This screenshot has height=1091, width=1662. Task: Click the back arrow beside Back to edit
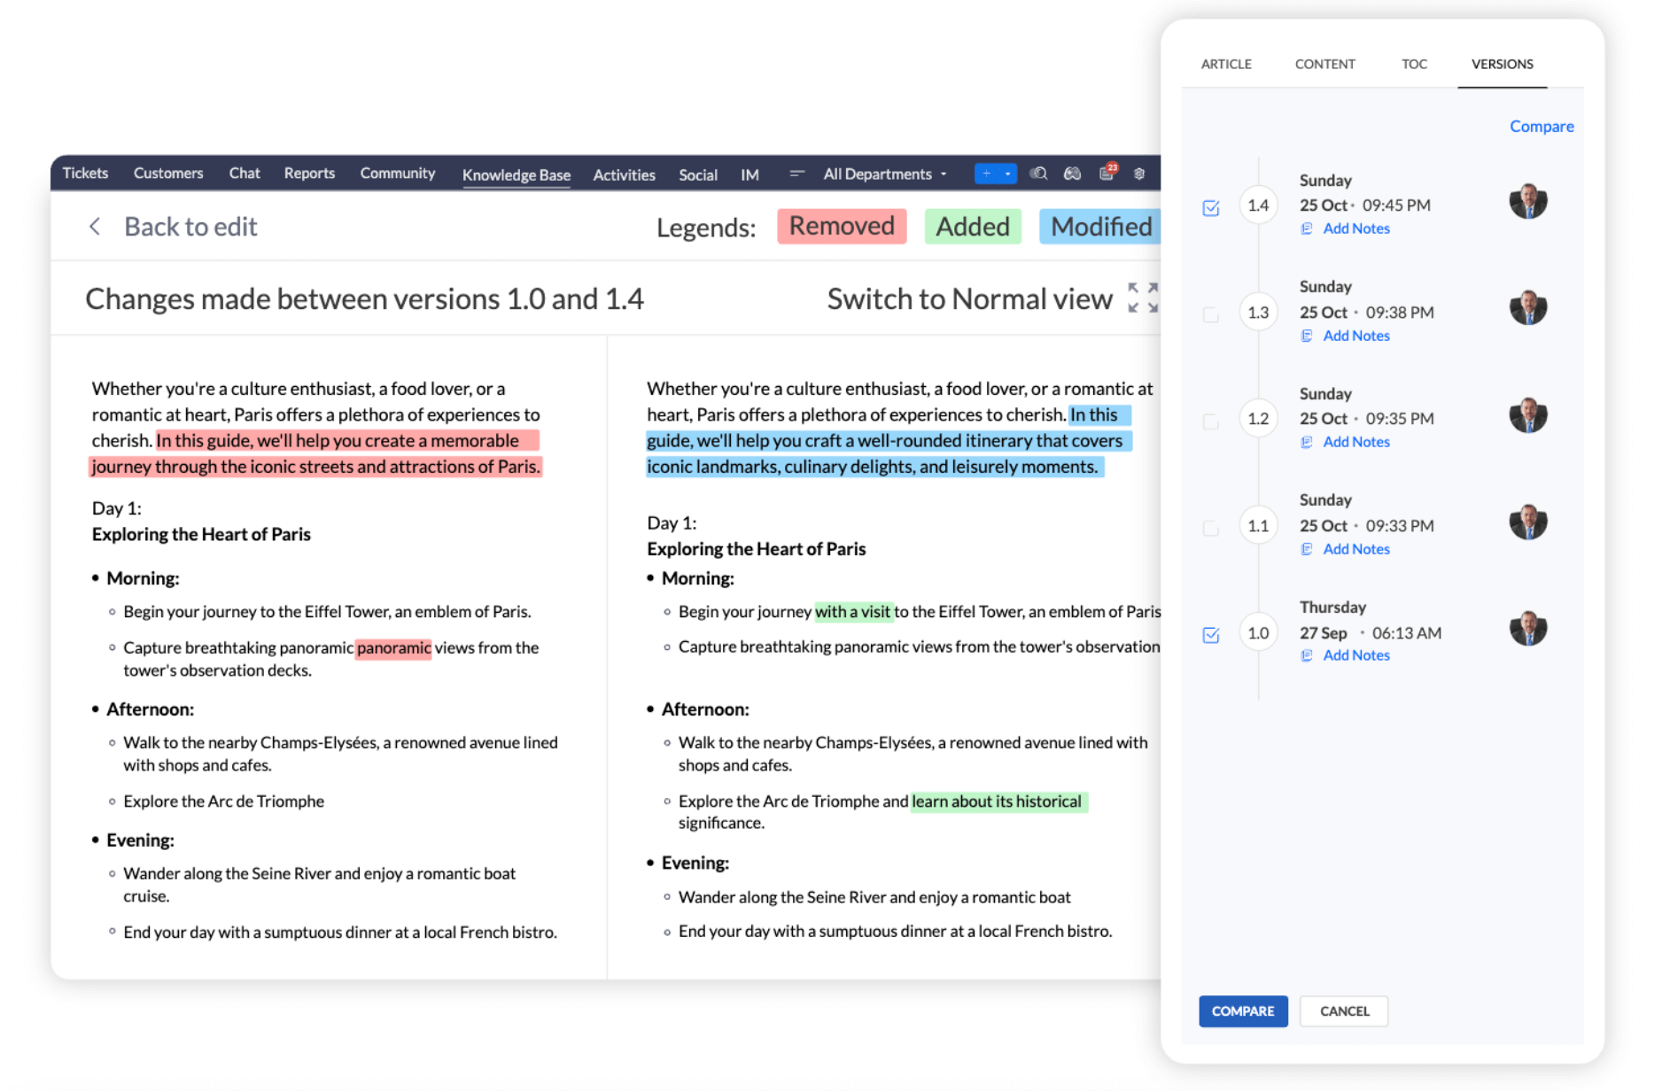coord(95,227)
